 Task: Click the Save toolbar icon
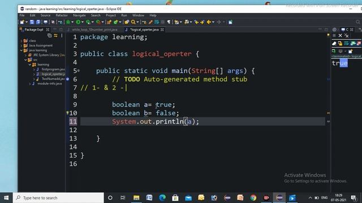point(32,22)
